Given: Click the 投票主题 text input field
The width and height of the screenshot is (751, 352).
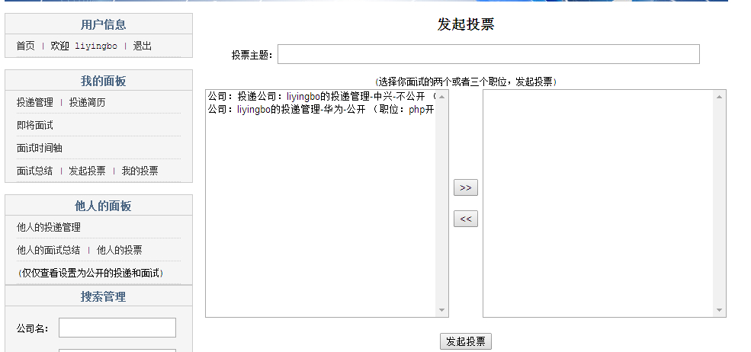Looking at the screenshot, I should tap(489, 54).
